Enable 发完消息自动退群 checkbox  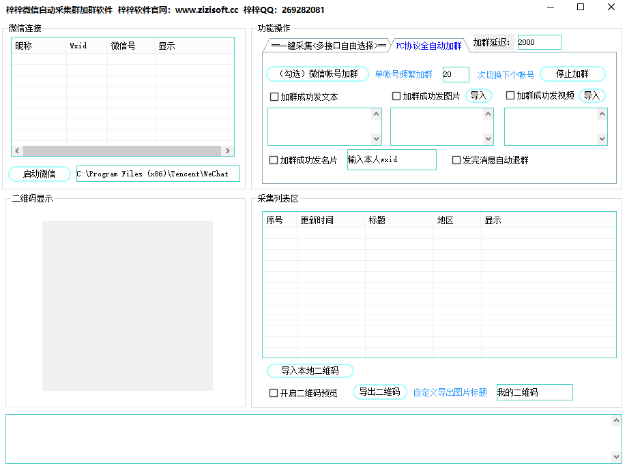(456, 160)
